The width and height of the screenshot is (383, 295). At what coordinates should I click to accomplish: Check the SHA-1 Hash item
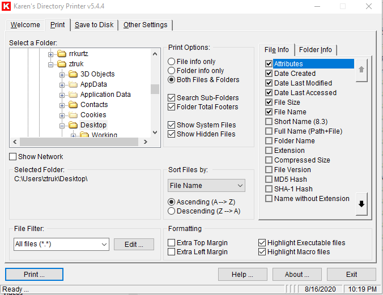[x=269, y=189]
